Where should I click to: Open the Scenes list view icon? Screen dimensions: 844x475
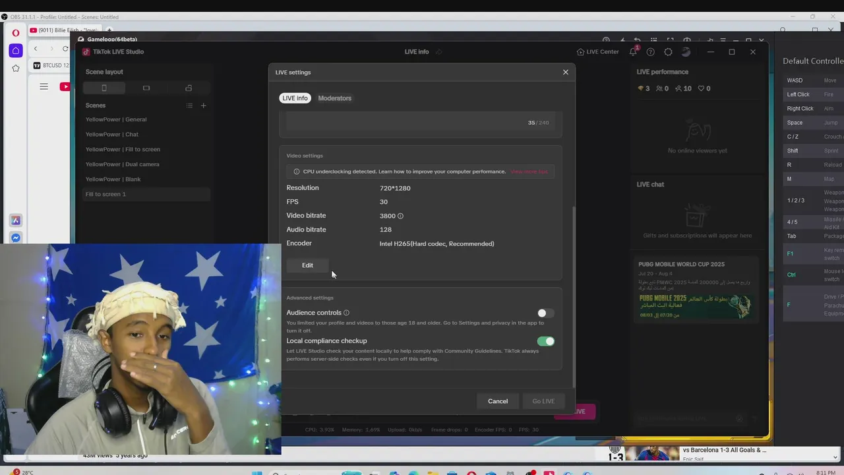coord(189,106)
